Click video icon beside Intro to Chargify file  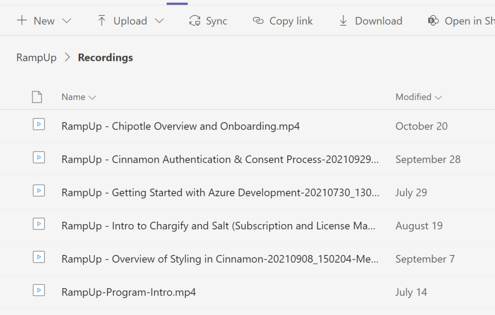[39, 224]
